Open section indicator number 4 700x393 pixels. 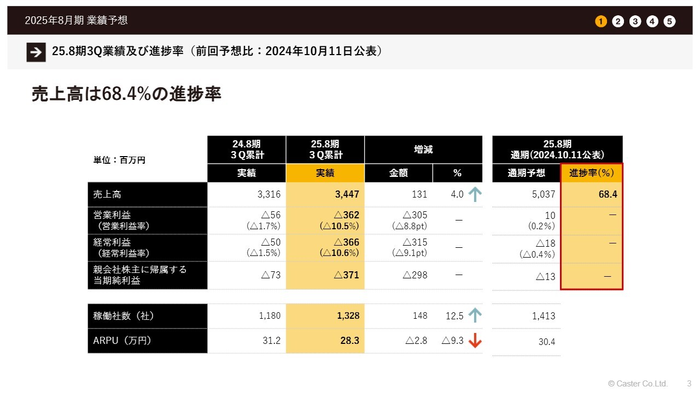pos(652,21)
